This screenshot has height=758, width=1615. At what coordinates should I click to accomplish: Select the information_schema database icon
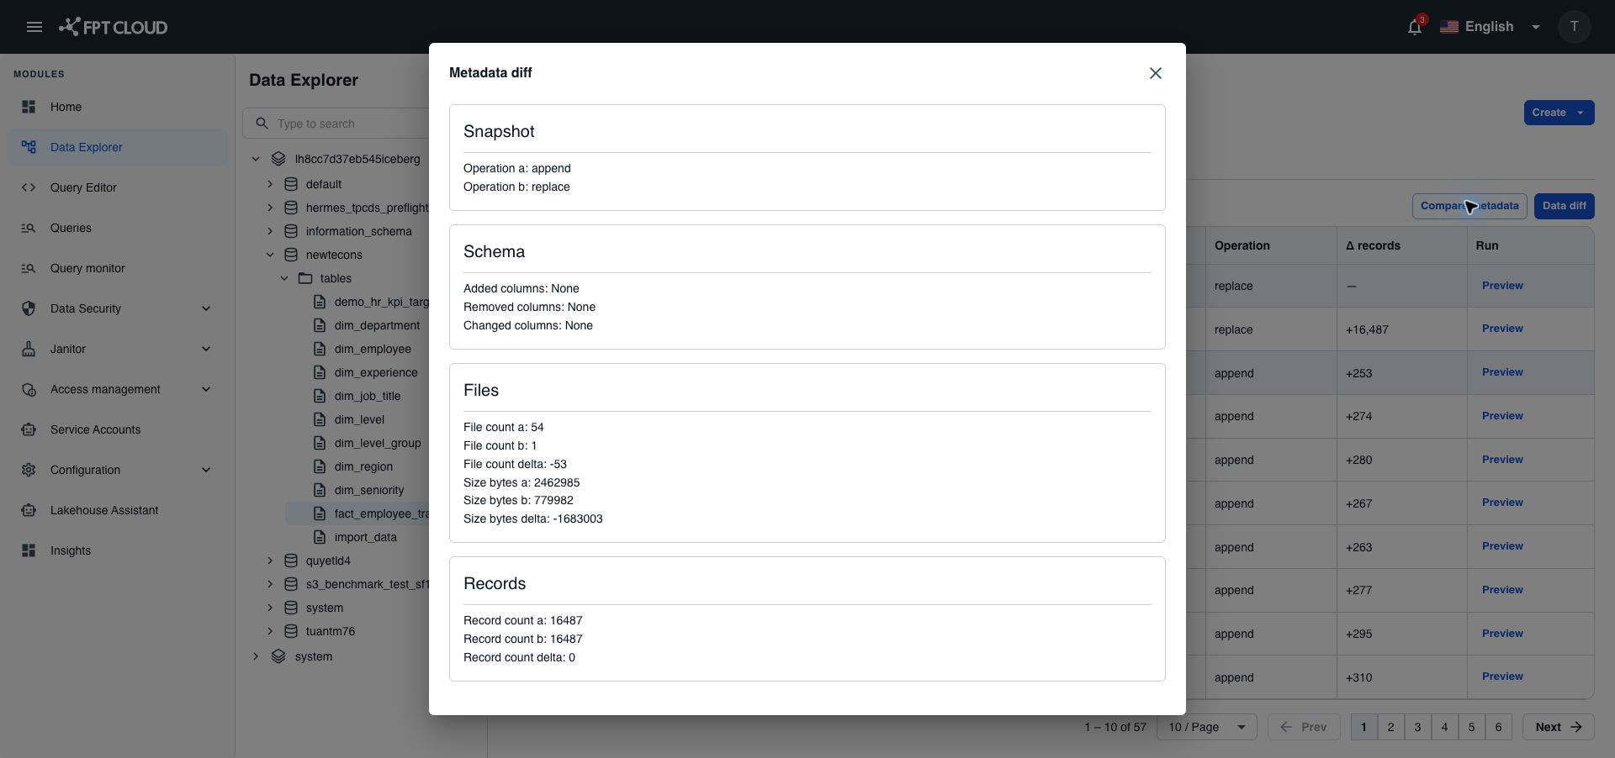click(x=291, y=231)
